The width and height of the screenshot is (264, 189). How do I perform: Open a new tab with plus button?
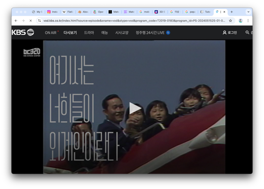[232, 12]
